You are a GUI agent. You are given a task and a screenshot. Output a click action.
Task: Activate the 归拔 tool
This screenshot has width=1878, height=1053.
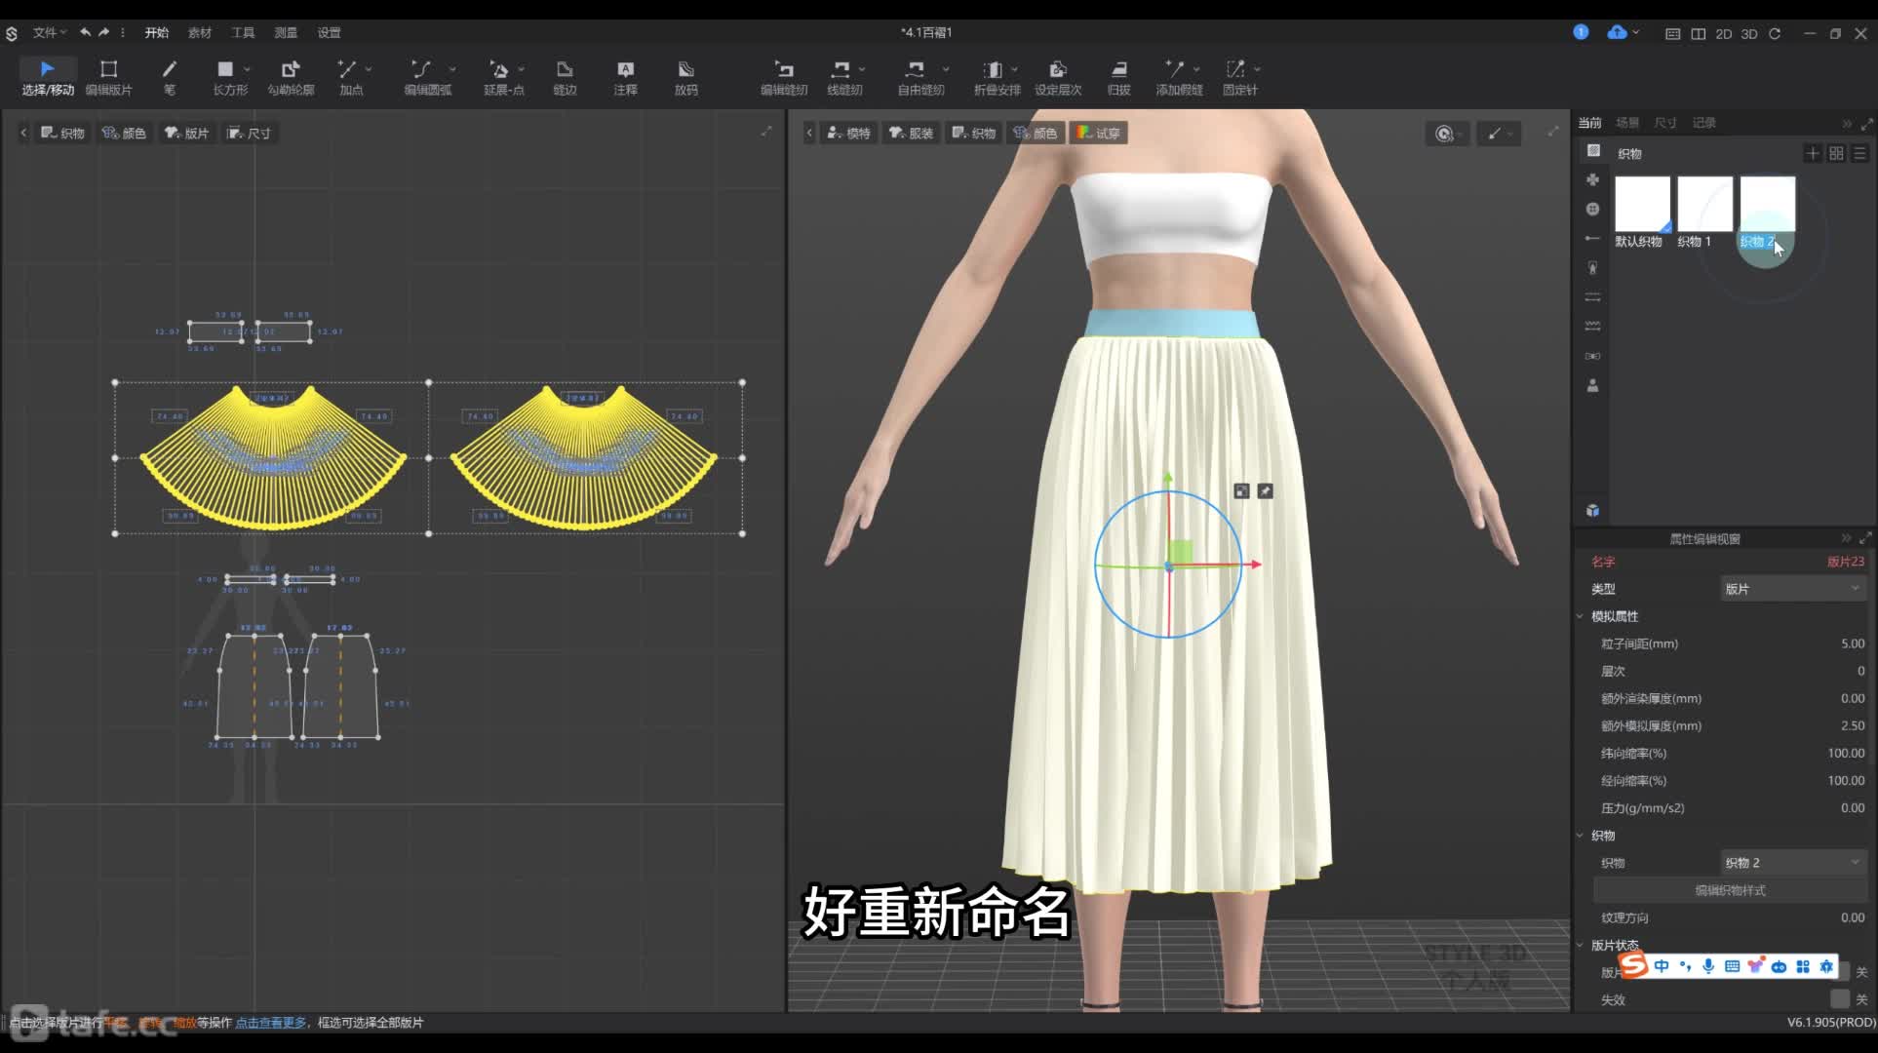(x=1118, y=77)
